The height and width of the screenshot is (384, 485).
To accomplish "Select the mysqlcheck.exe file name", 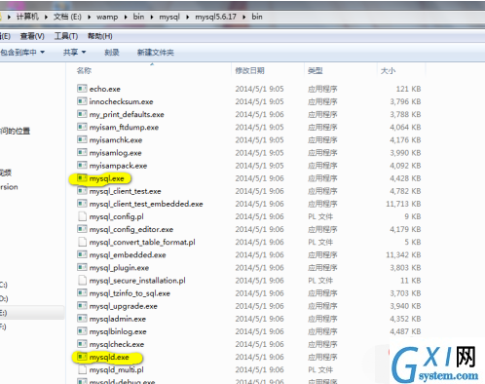I will [117, 344].
